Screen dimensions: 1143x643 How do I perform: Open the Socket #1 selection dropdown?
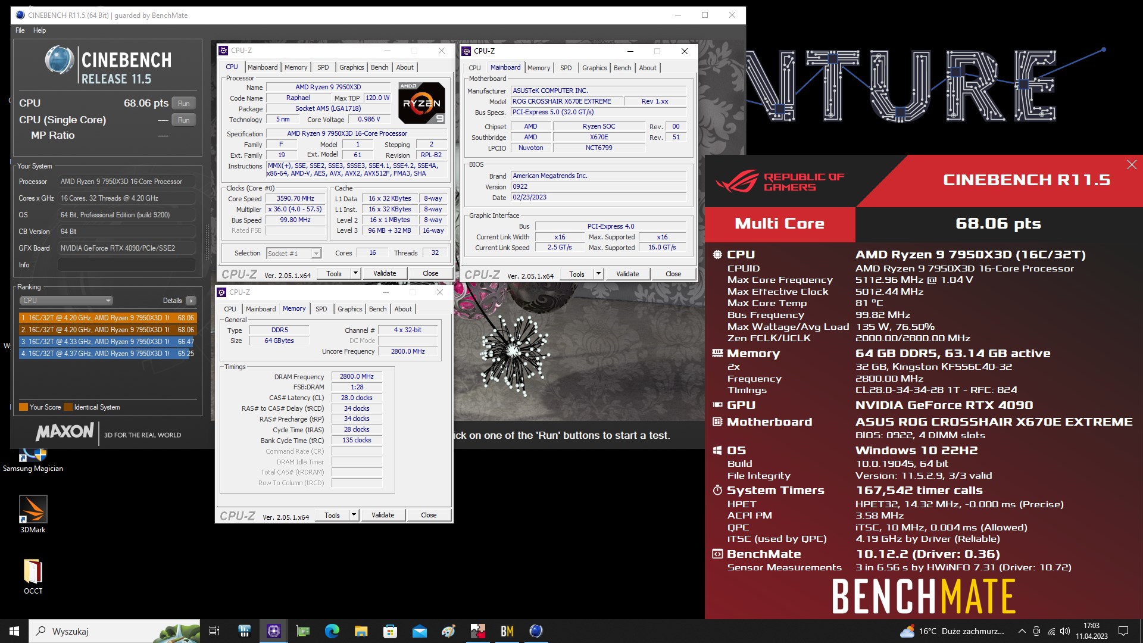click(x=294, y=254)
